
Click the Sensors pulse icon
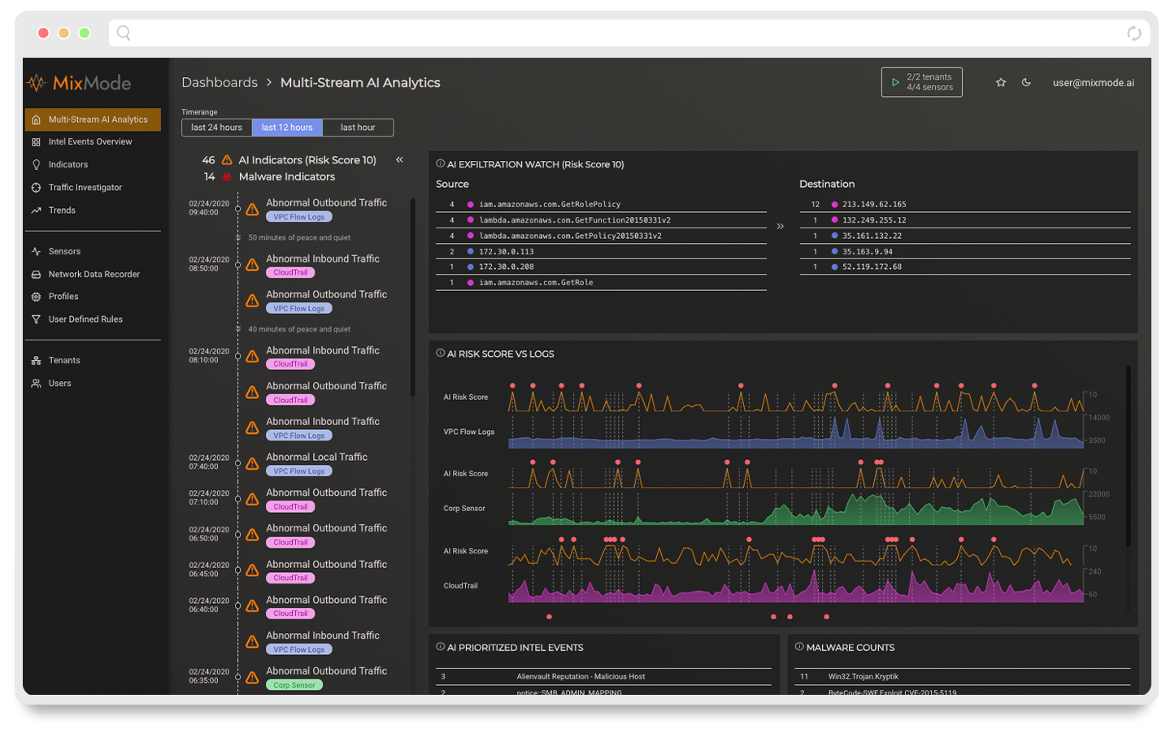coord(36,252)
